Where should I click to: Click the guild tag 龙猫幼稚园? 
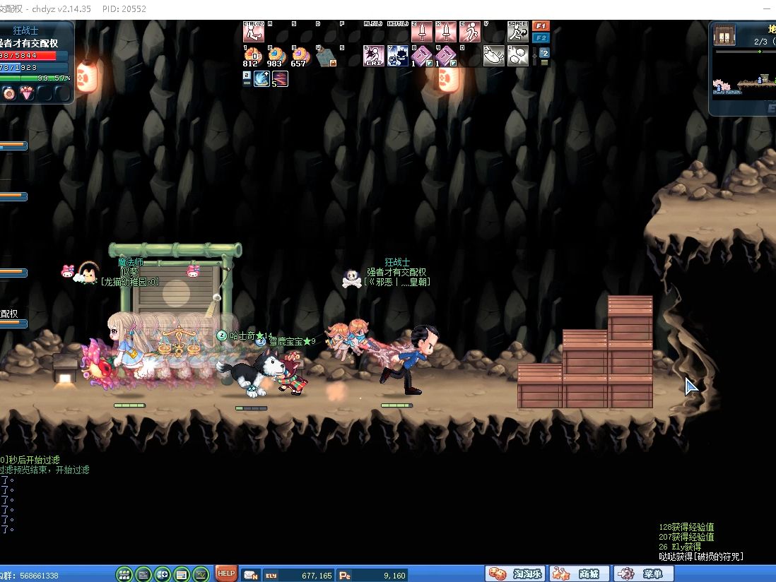[129, 282]
